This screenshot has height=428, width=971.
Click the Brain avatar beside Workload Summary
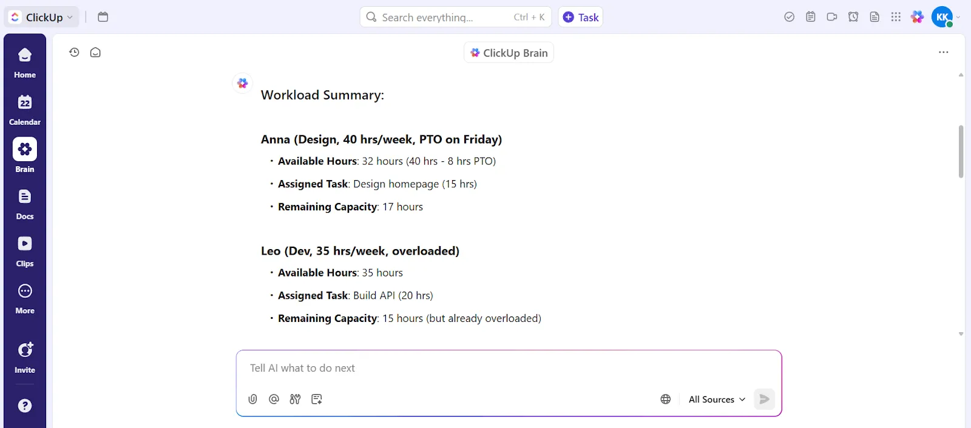tap(243, 83)
